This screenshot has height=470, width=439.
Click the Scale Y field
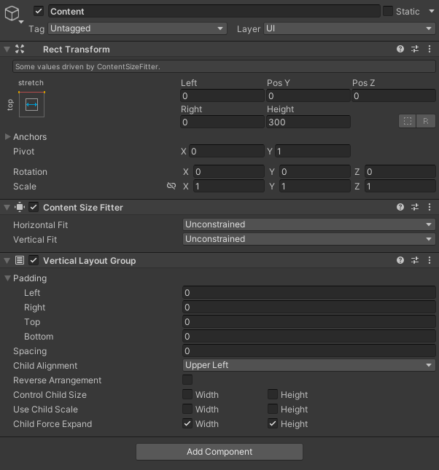pos(315,186)
